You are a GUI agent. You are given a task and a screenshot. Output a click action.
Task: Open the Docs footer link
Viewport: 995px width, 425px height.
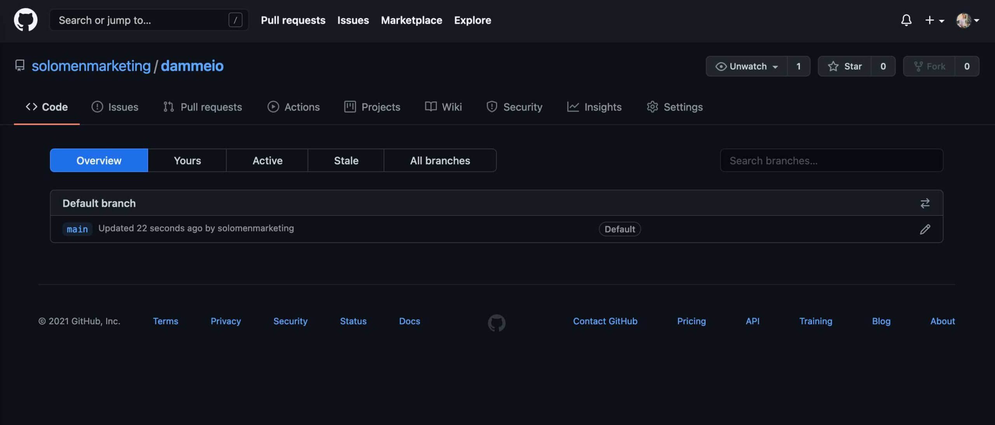pos(409,321)
